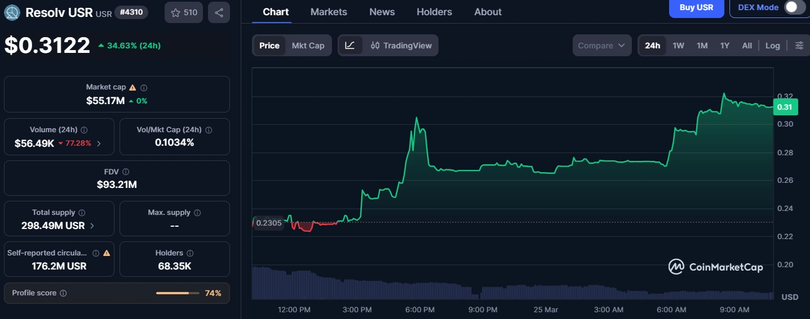Open the Markets tab

329,12
